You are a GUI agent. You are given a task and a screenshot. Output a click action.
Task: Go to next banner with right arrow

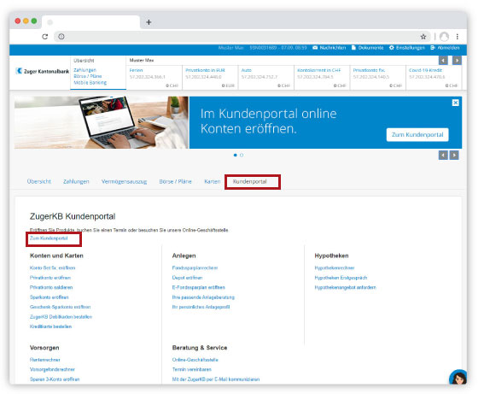coord(454,156)
